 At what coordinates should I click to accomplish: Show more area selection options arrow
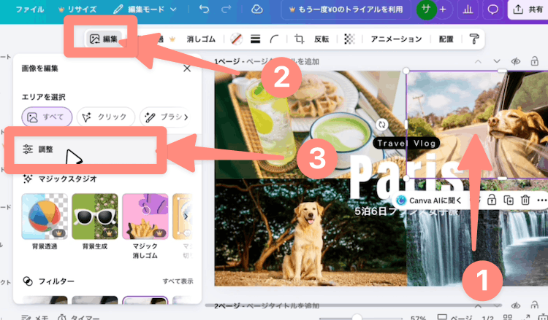point(186,117)
